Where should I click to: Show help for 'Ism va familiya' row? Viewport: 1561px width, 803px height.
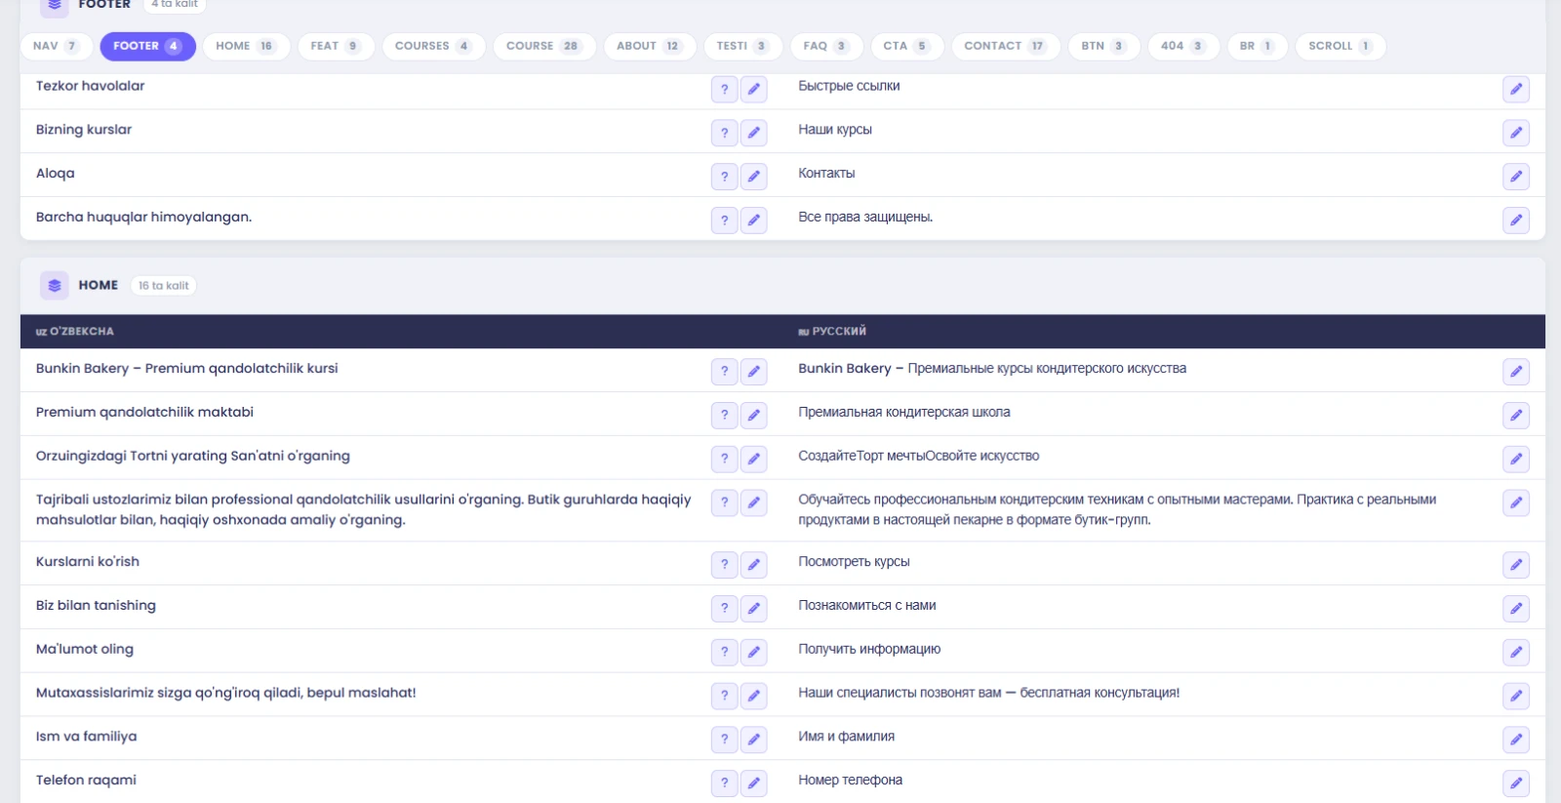pos(724,740)
